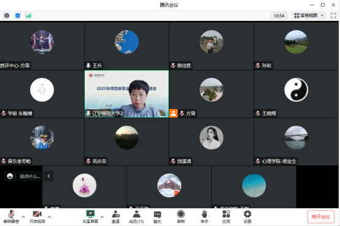
Task: Start 录制 recording
Action: click(180, 217)
